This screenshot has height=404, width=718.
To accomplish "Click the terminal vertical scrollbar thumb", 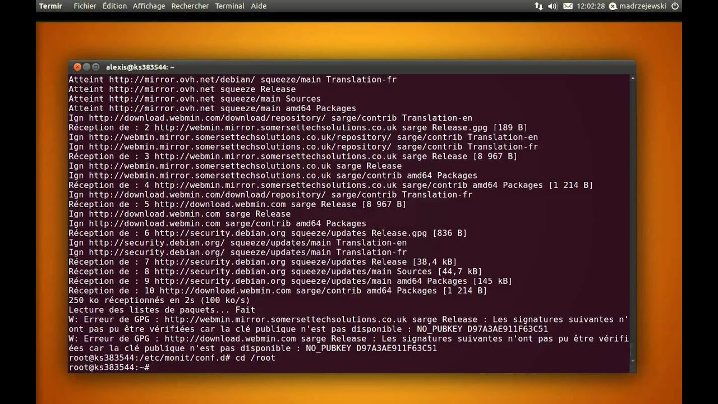I will coord(633,351).
